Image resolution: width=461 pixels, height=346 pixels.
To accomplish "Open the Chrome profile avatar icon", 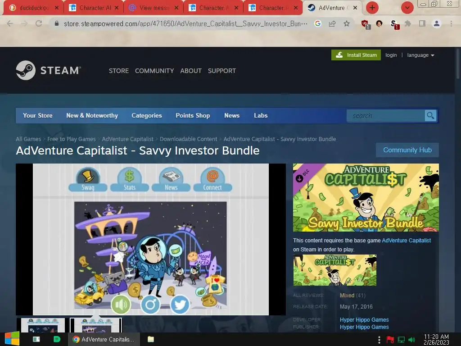I will [x=437, y=23].
